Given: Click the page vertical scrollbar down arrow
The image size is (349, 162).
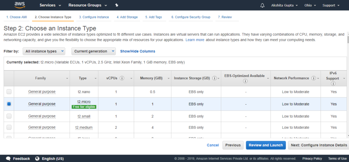Looking at the screenshot, I should (x=348, y=135).
